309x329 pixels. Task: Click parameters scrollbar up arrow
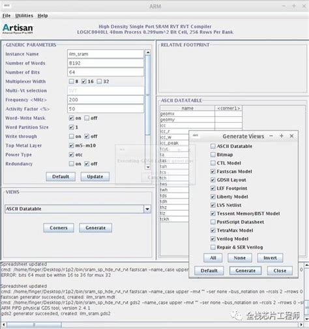(x=148, y=52)
